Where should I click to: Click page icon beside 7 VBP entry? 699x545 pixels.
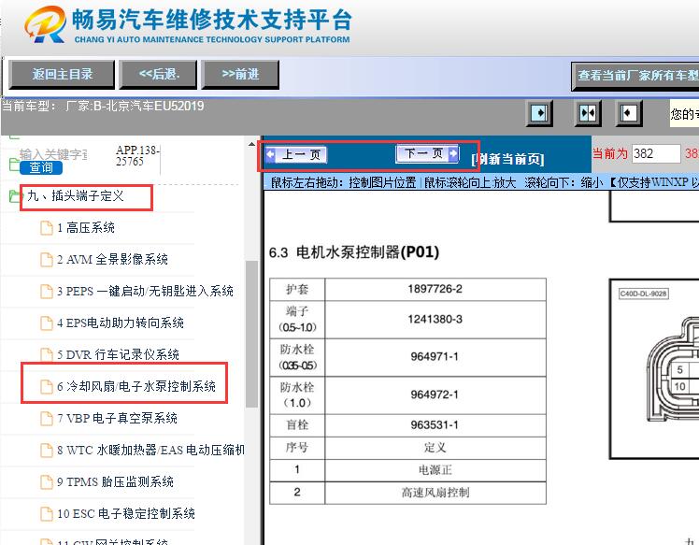click(x=47, y=419)
